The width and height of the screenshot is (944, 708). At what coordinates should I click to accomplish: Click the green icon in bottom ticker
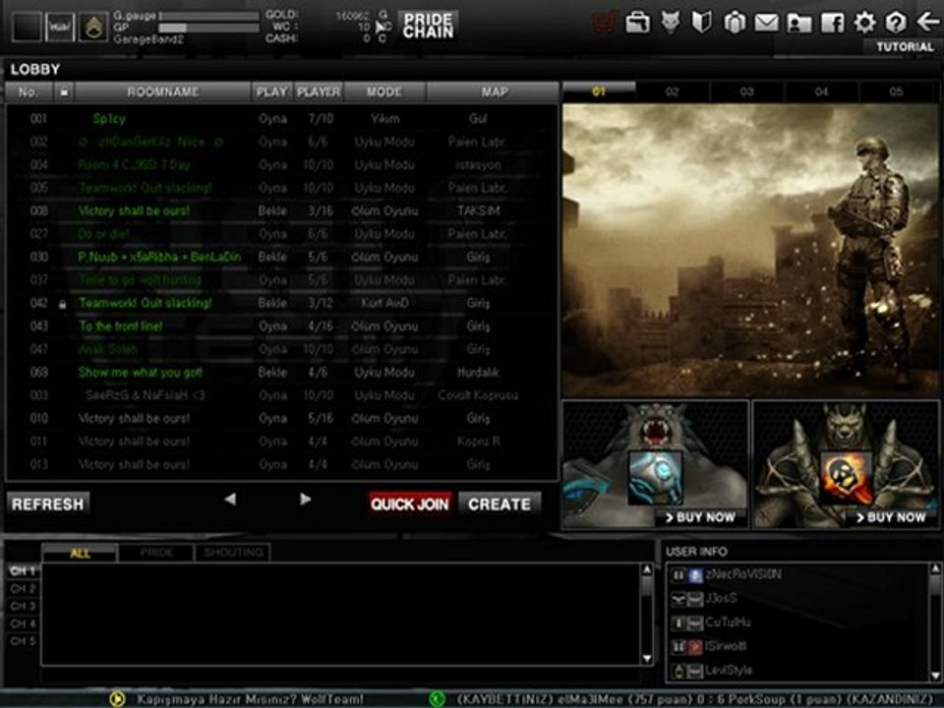point(437,698)
